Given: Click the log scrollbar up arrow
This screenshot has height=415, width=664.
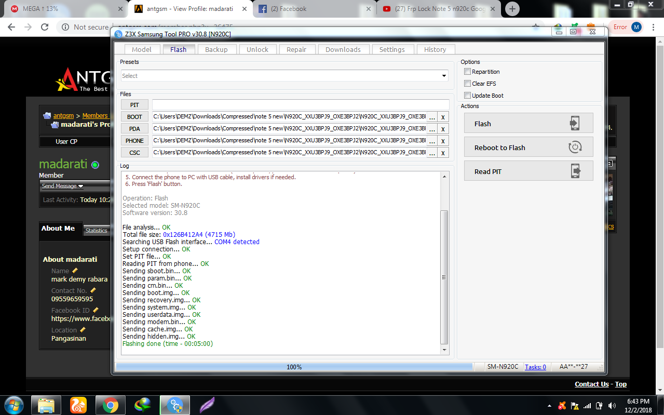Looking at the screenshot, I should click(444, 177).
